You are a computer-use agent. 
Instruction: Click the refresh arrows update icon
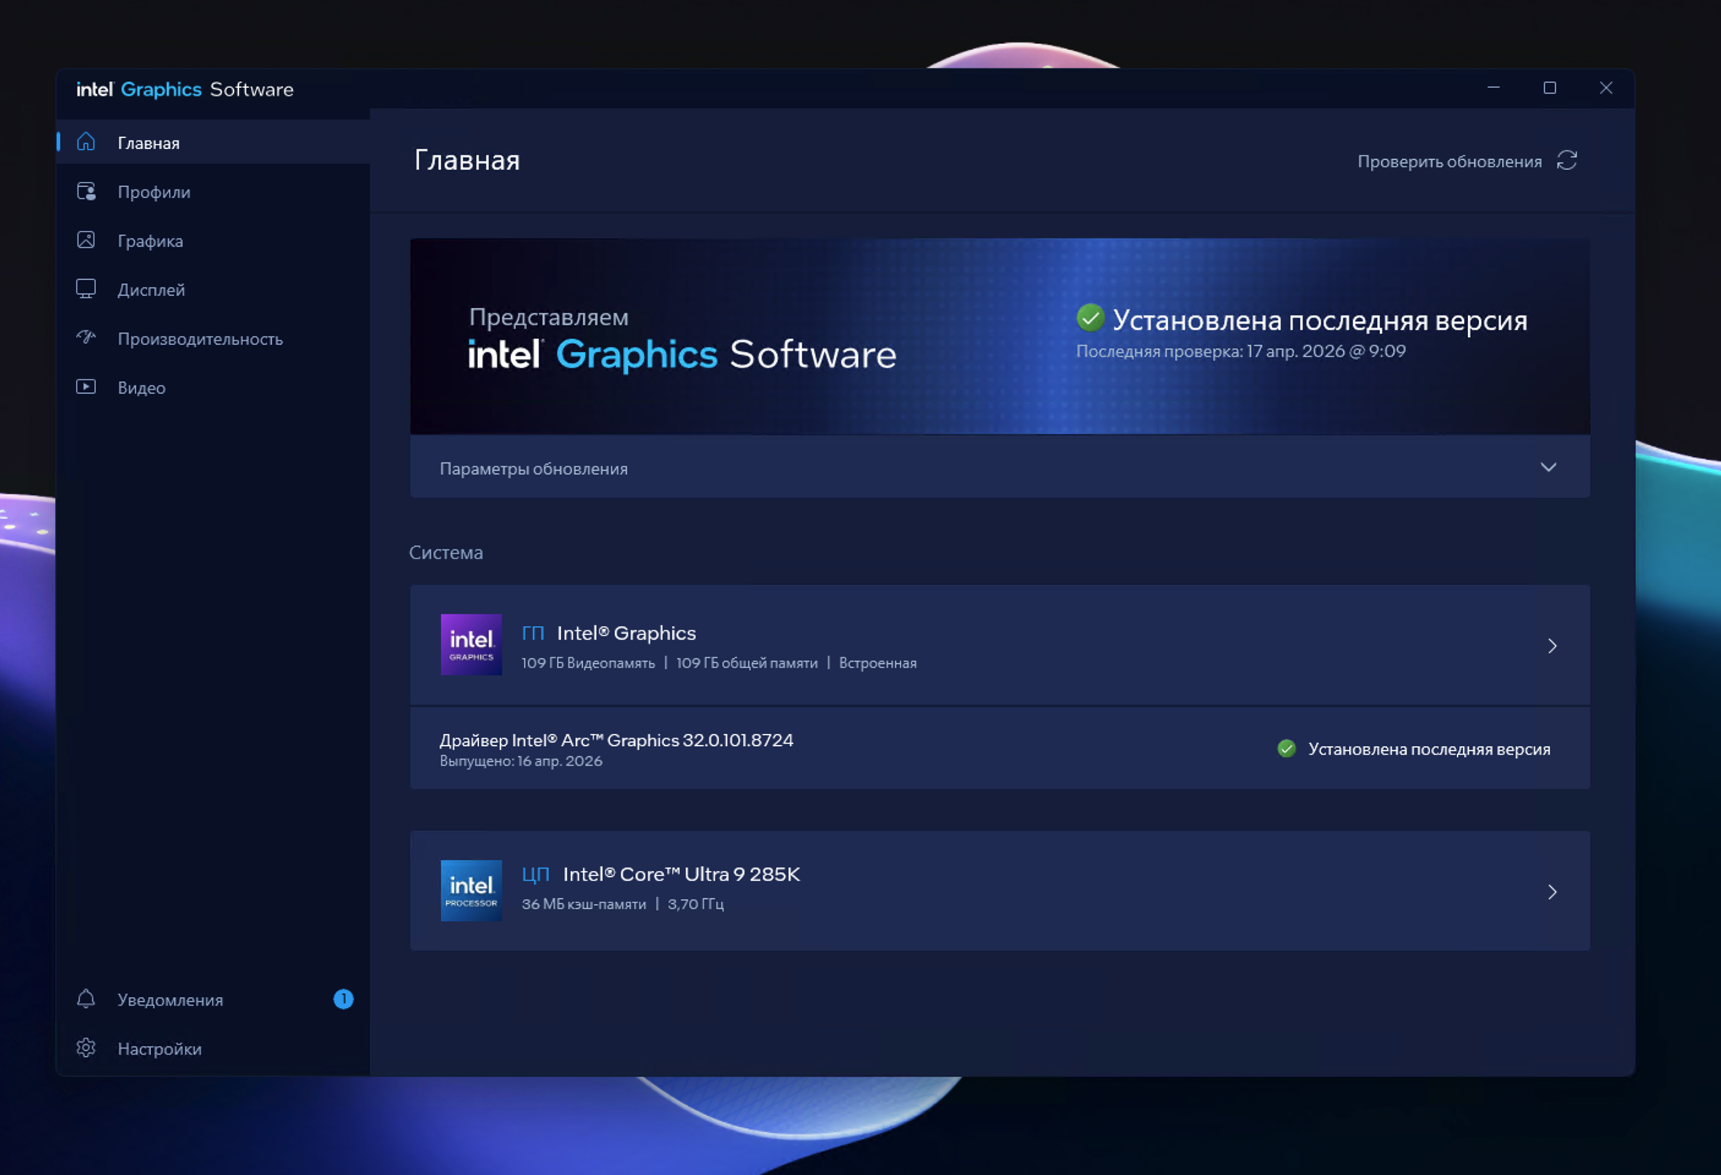point(1566,160)
